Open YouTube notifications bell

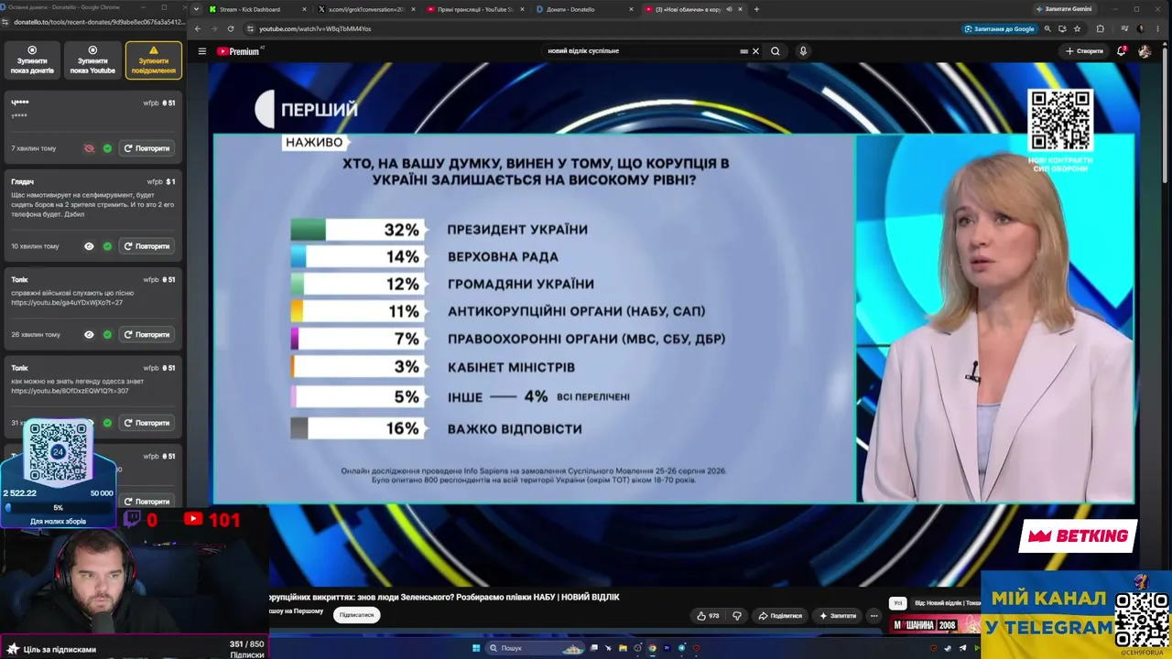coord(1122,51)
